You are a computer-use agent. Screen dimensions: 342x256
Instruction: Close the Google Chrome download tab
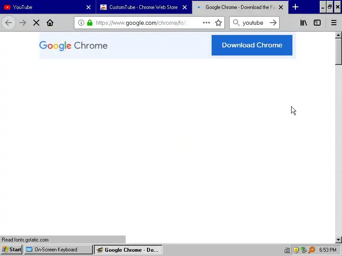(281, 7)
